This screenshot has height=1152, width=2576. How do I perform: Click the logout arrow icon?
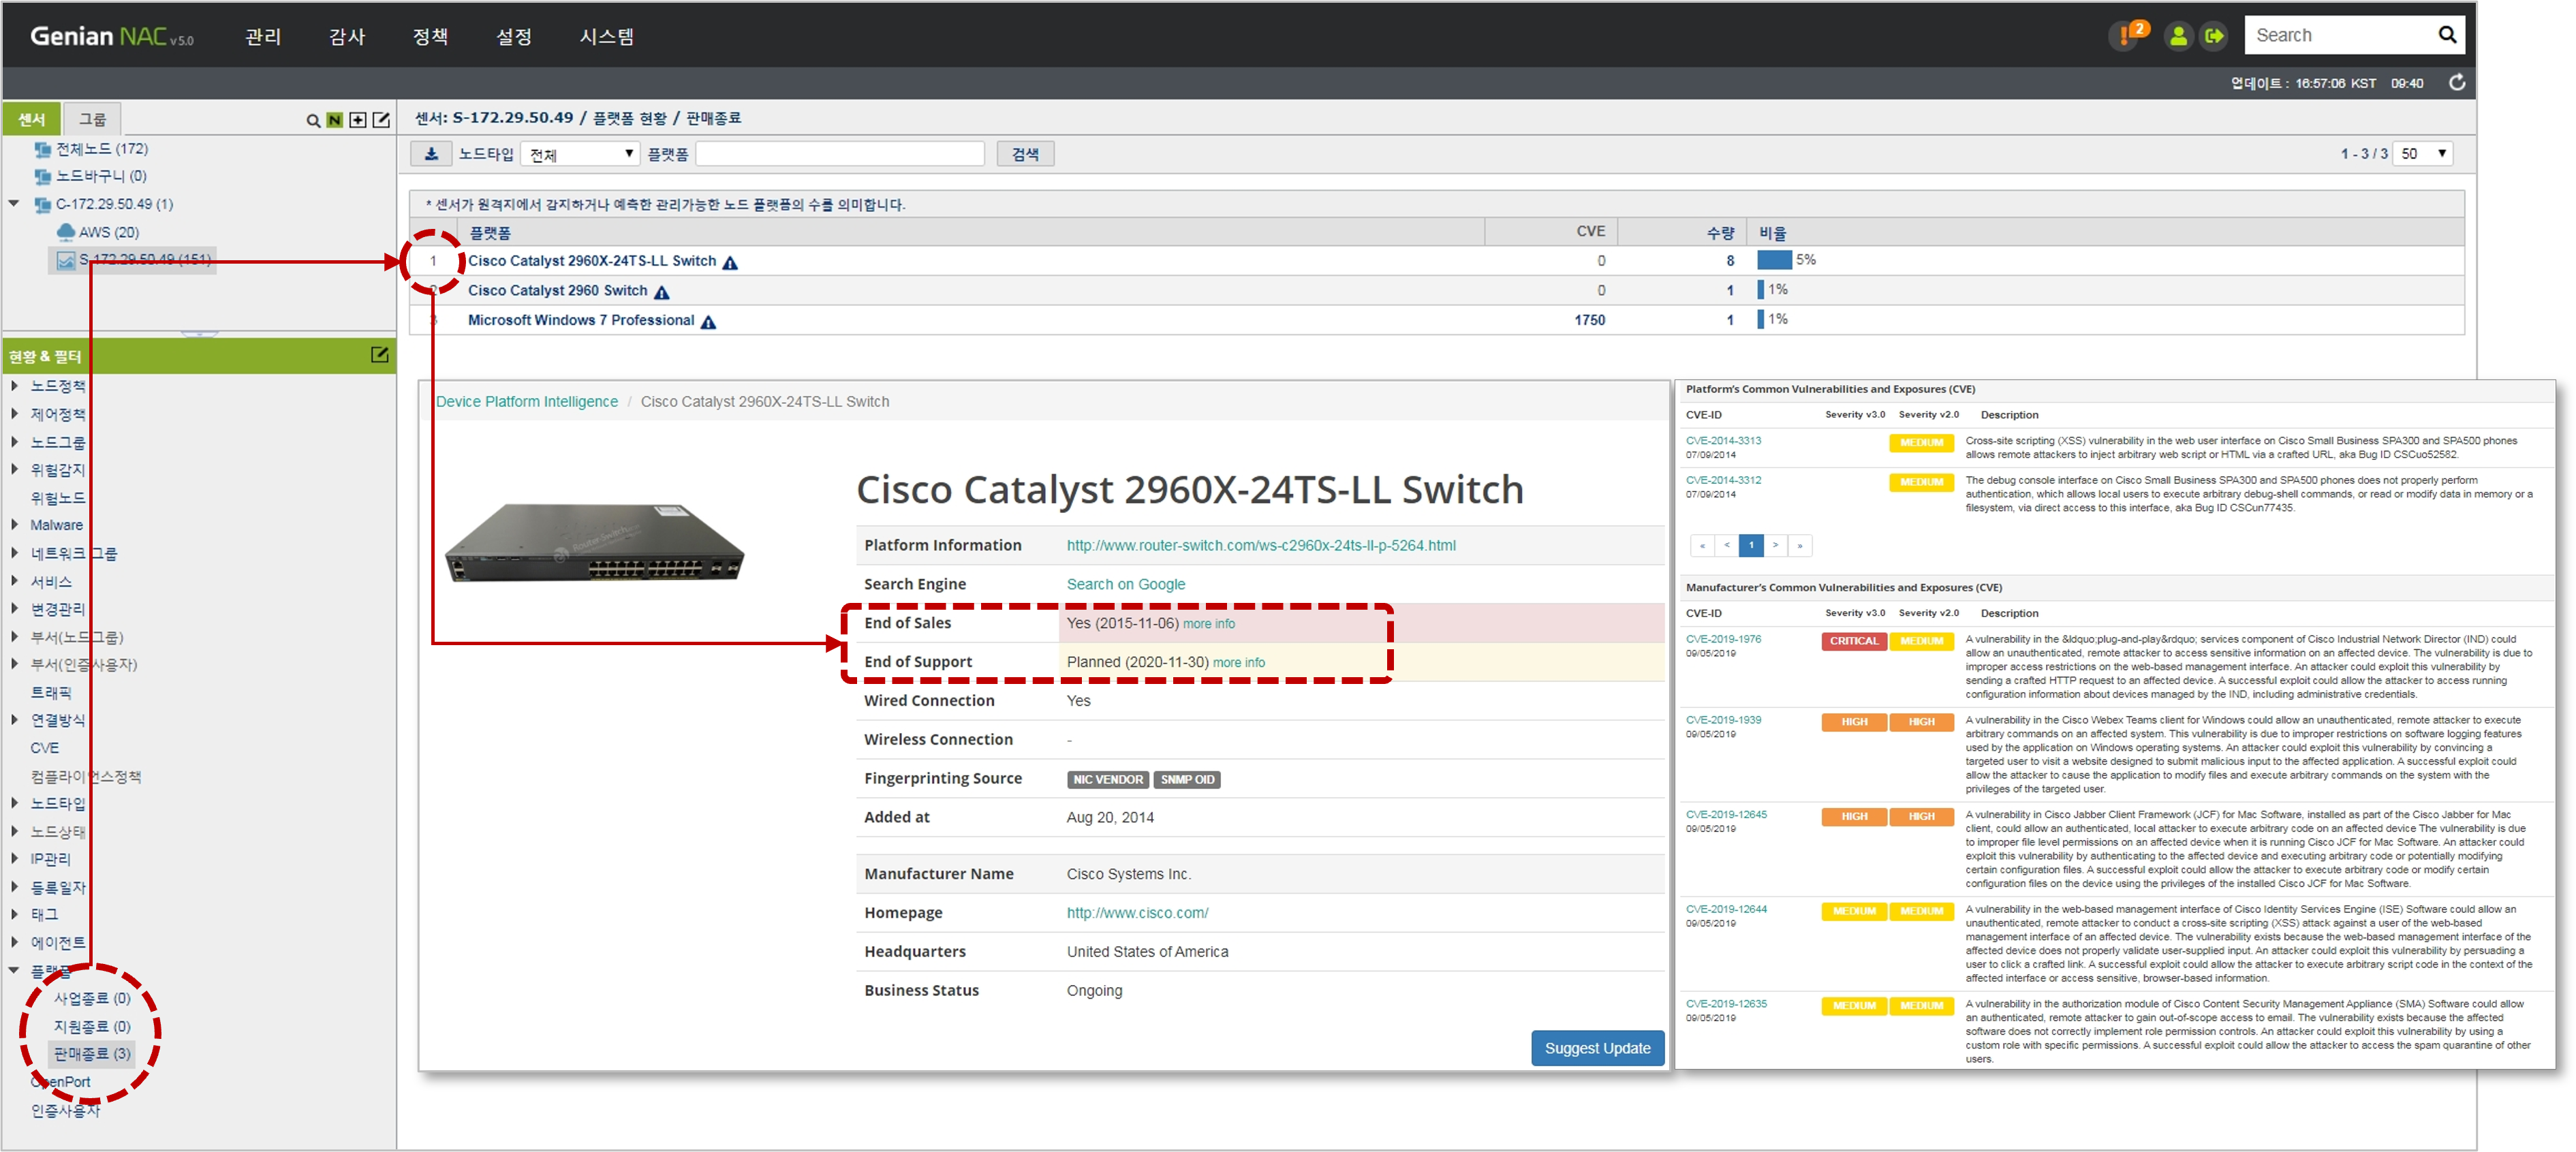pyautogui.click(x=2214, y=36)
